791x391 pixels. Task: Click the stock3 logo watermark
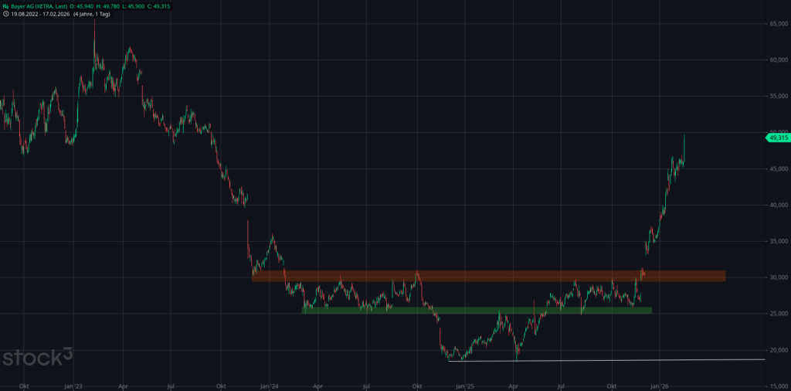pos(38,357)
